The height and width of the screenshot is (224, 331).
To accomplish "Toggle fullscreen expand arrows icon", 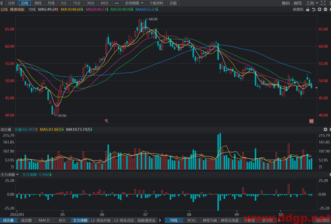I will click(x=323, y=3).
